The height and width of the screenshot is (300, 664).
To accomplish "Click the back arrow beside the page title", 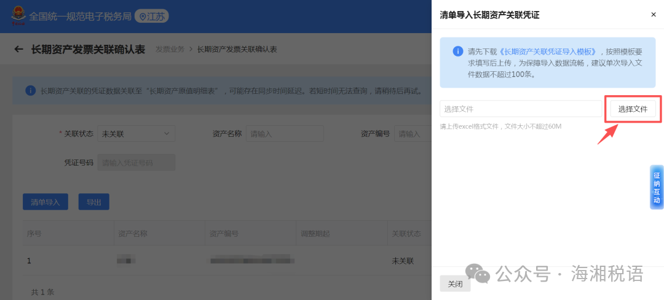I will pyautogui.click(x=19, y=49).
